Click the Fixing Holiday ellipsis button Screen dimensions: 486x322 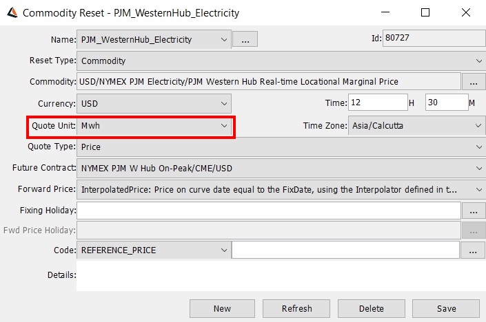pos(474,211)
